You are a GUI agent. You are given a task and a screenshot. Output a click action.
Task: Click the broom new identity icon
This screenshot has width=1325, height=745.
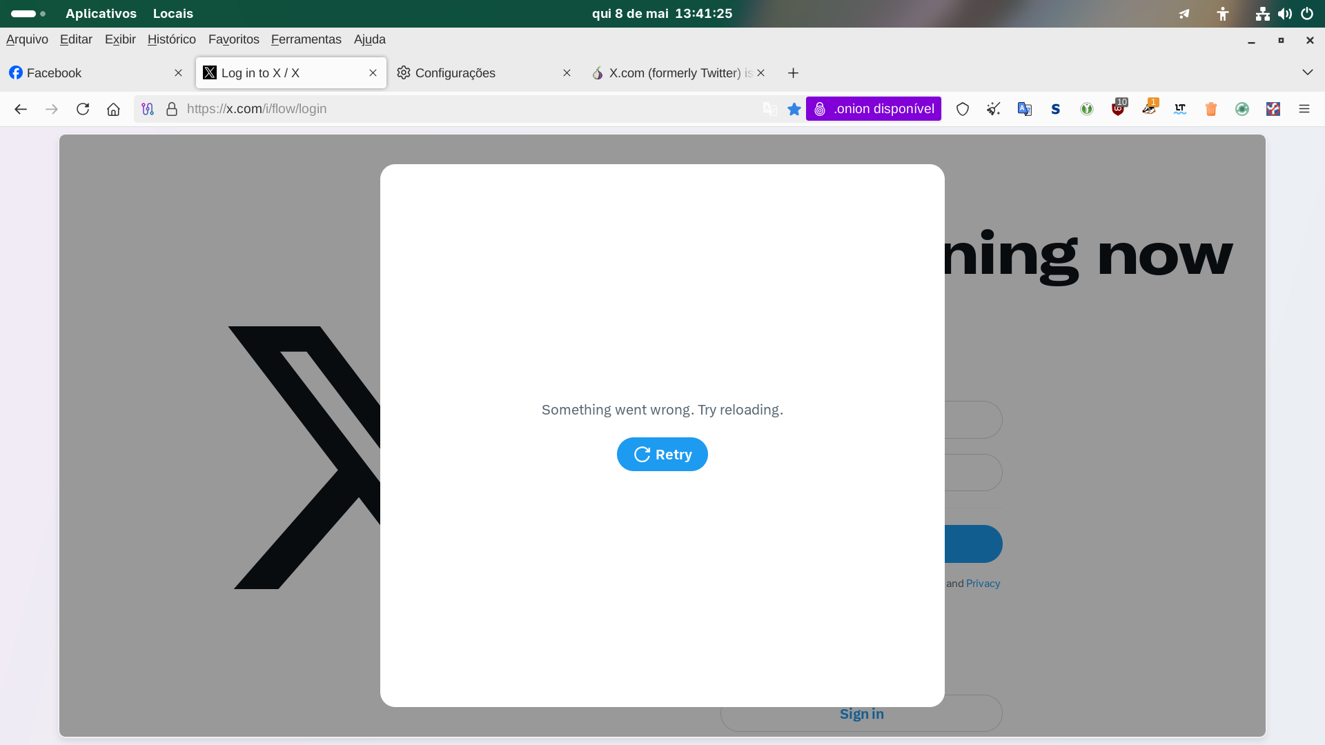[x=994, y=109]
